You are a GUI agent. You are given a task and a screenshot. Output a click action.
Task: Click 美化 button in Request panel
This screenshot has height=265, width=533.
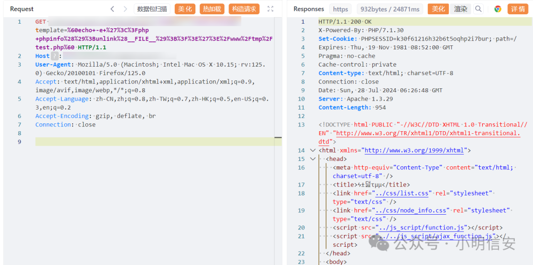click(x=185, y=9)
